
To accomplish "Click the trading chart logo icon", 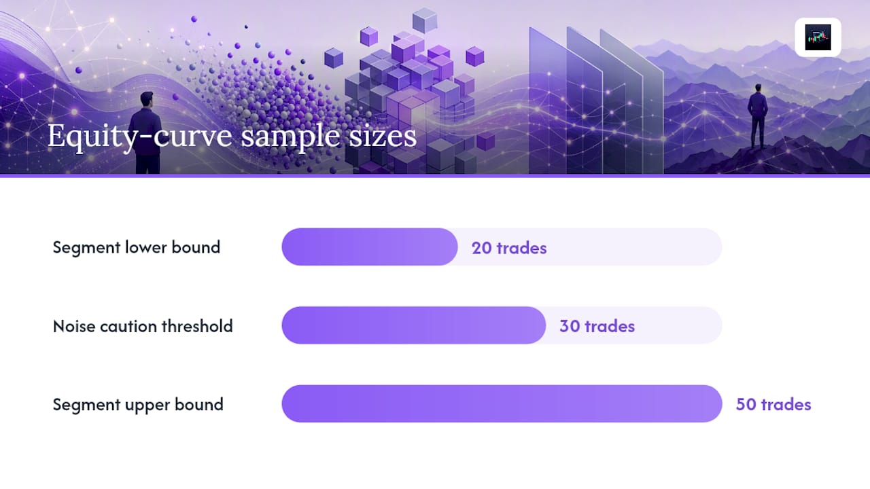I will 818,37.
